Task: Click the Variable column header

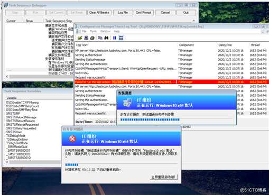Action: pos(12,98)
